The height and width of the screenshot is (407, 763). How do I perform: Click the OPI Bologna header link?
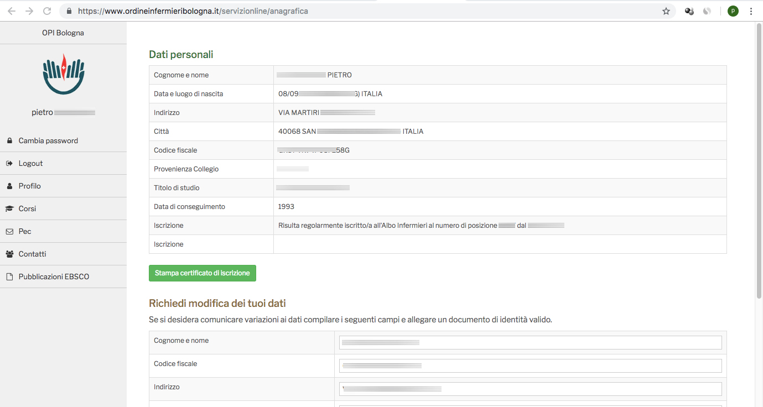pyautogui.click(x=63, y=33)
